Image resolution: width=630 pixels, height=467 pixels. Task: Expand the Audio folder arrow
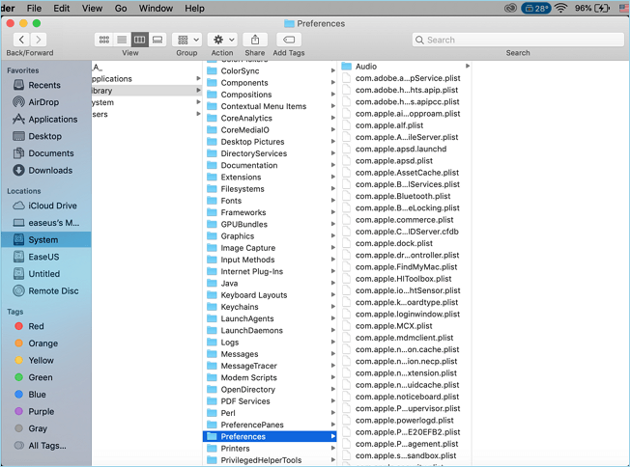click(x=468, y=67)
